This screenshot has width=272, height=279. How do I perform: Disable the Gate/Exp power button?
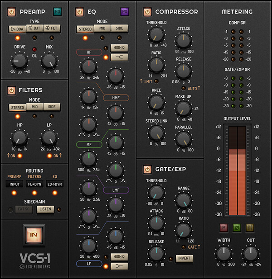coord(147,170)
